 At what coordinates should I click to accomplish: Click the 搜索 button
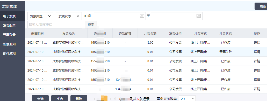point(91,25)
